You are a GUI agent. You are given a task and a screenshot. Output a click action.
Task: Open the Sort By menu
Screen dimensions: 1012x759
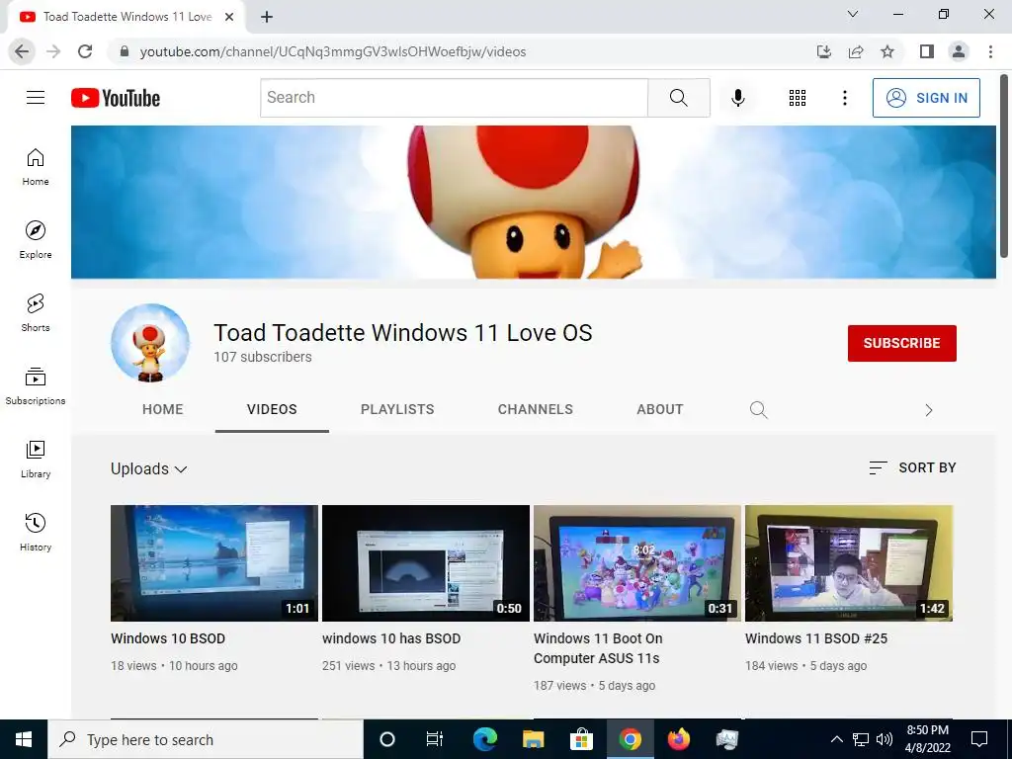(912, 467)
